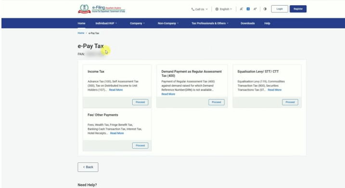Proceed with Income Tax payment
The width and height of the screenshot is (345, 188).
[140, 102]
